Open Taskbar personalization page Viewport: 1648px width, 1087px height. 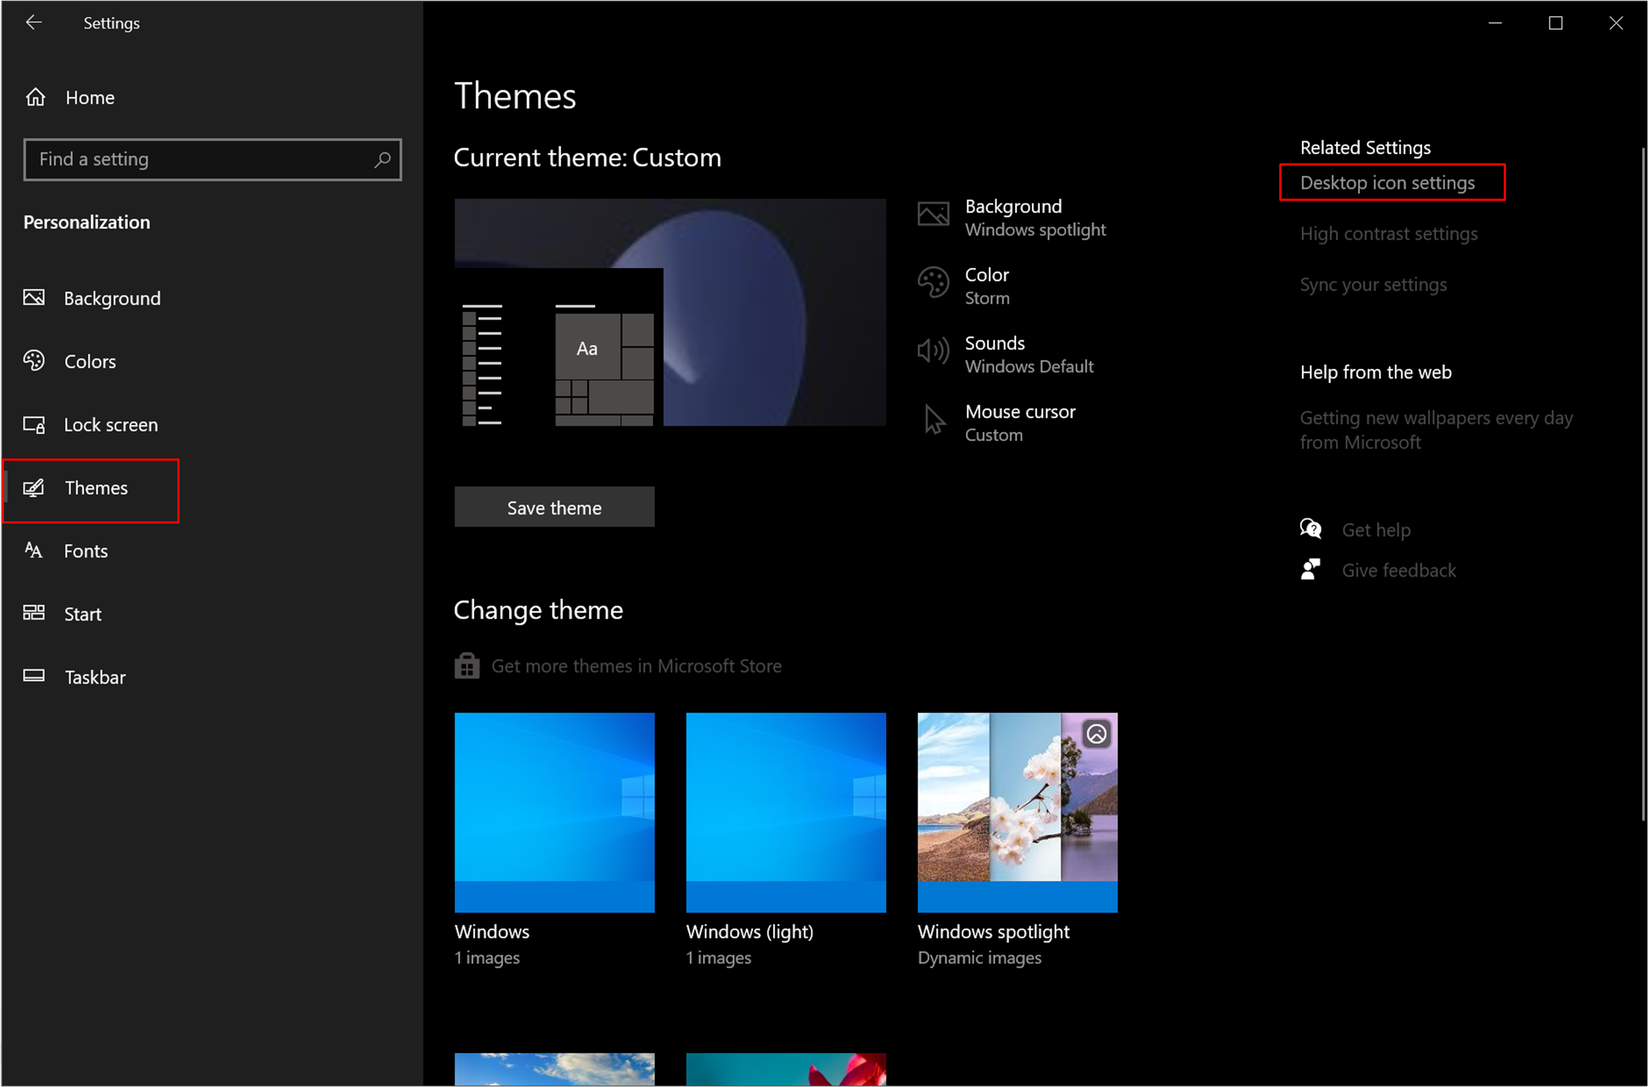pyautogui.click(x=94, y=677)
